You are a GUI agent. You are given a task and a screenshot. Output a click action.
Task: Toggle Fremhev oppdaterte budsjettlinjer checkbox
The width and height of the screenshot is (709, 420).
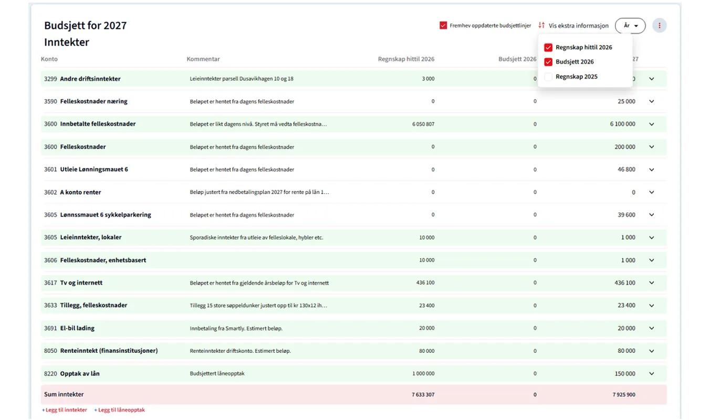pyautogui.click(x=443, y=25)
